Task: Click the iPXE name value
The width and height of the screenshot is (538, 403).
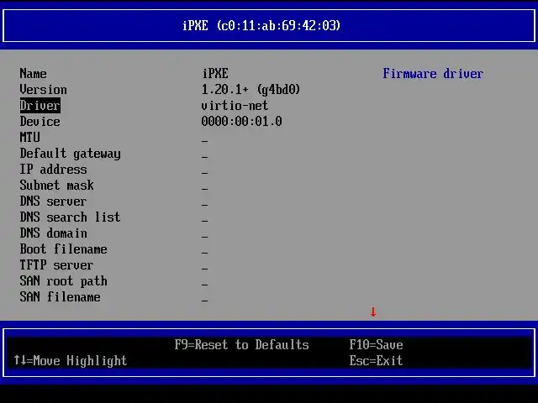Action: coord(215,74)
